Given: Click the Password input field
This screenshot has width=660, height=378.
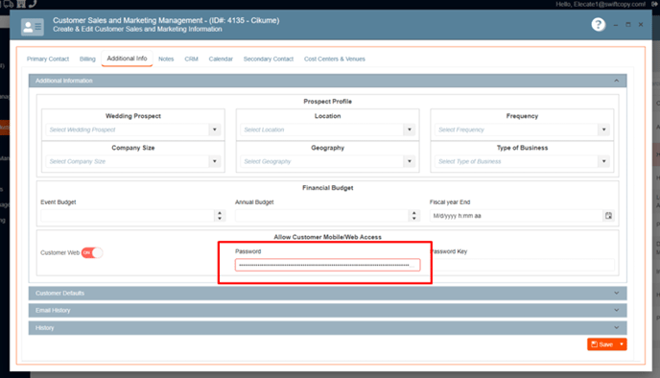Looking at the screenshot, I should pyautogui.click(x=327, y=265).
